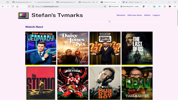Click progress bar under Daisy Jones

click(x=73, y=65)
